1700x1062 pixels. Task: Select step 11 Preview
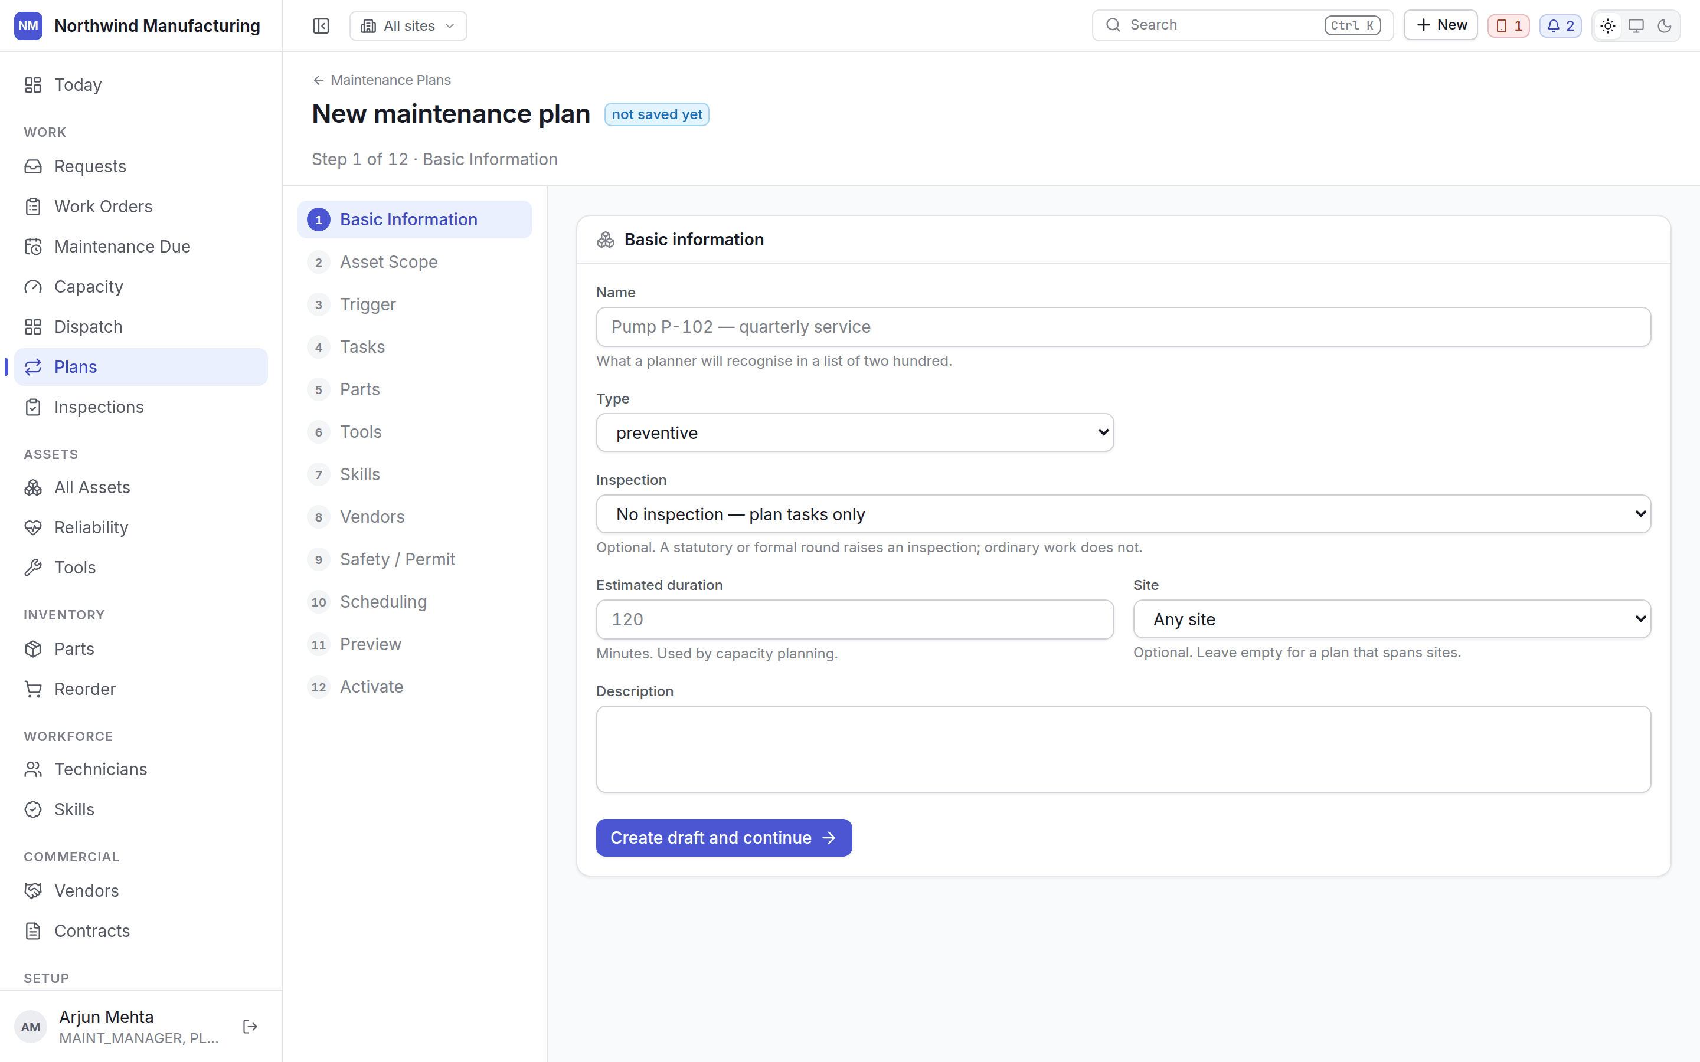point(414,644)
